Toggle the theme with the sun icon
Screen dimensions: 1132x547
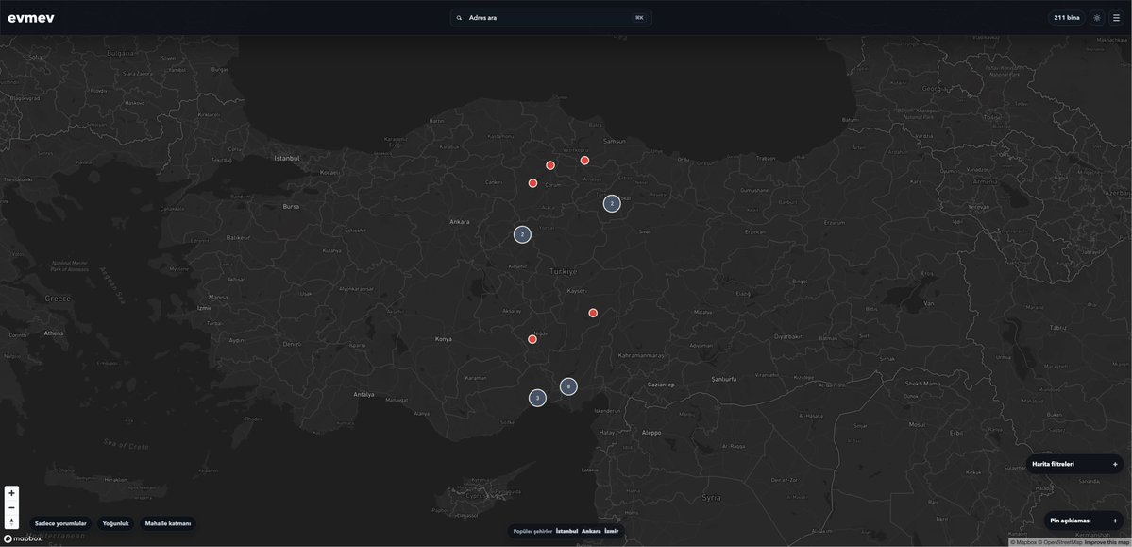pyautogui.click(x=1095, y=16)
